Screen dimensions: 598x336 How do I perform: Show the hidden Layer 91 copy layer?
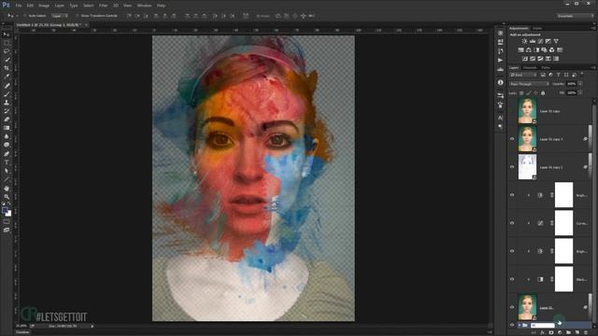512,111
